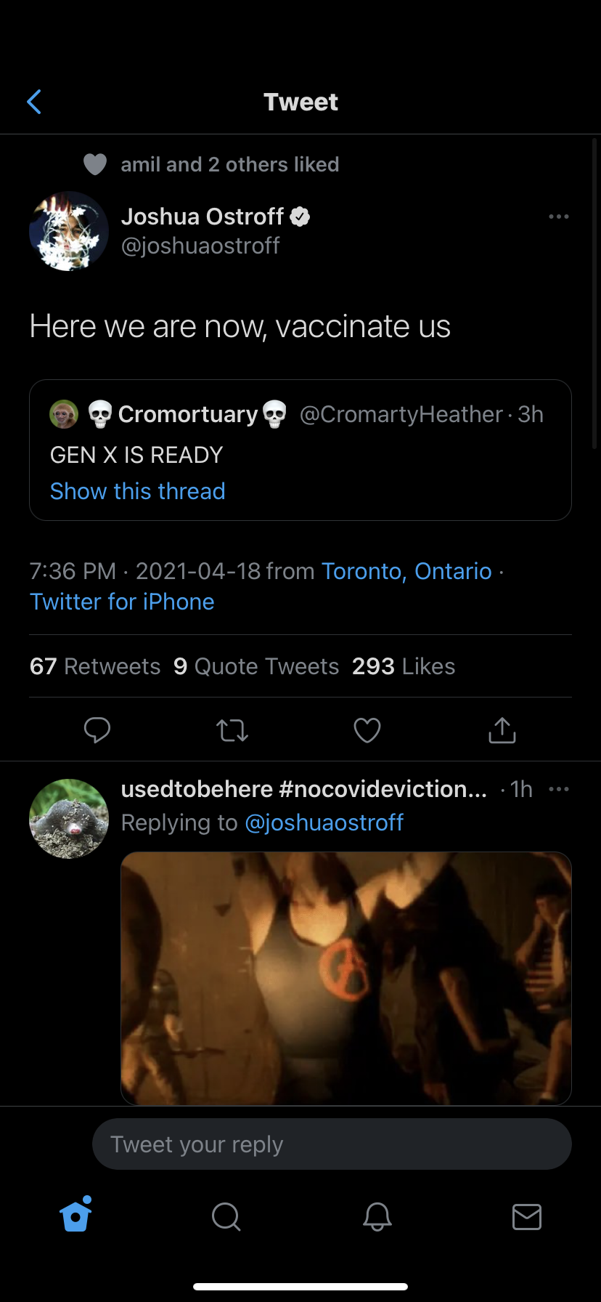The image size is (601, 1302).
Task: Go to Home tab birdhouse icon
Action: coord(76,1216)
